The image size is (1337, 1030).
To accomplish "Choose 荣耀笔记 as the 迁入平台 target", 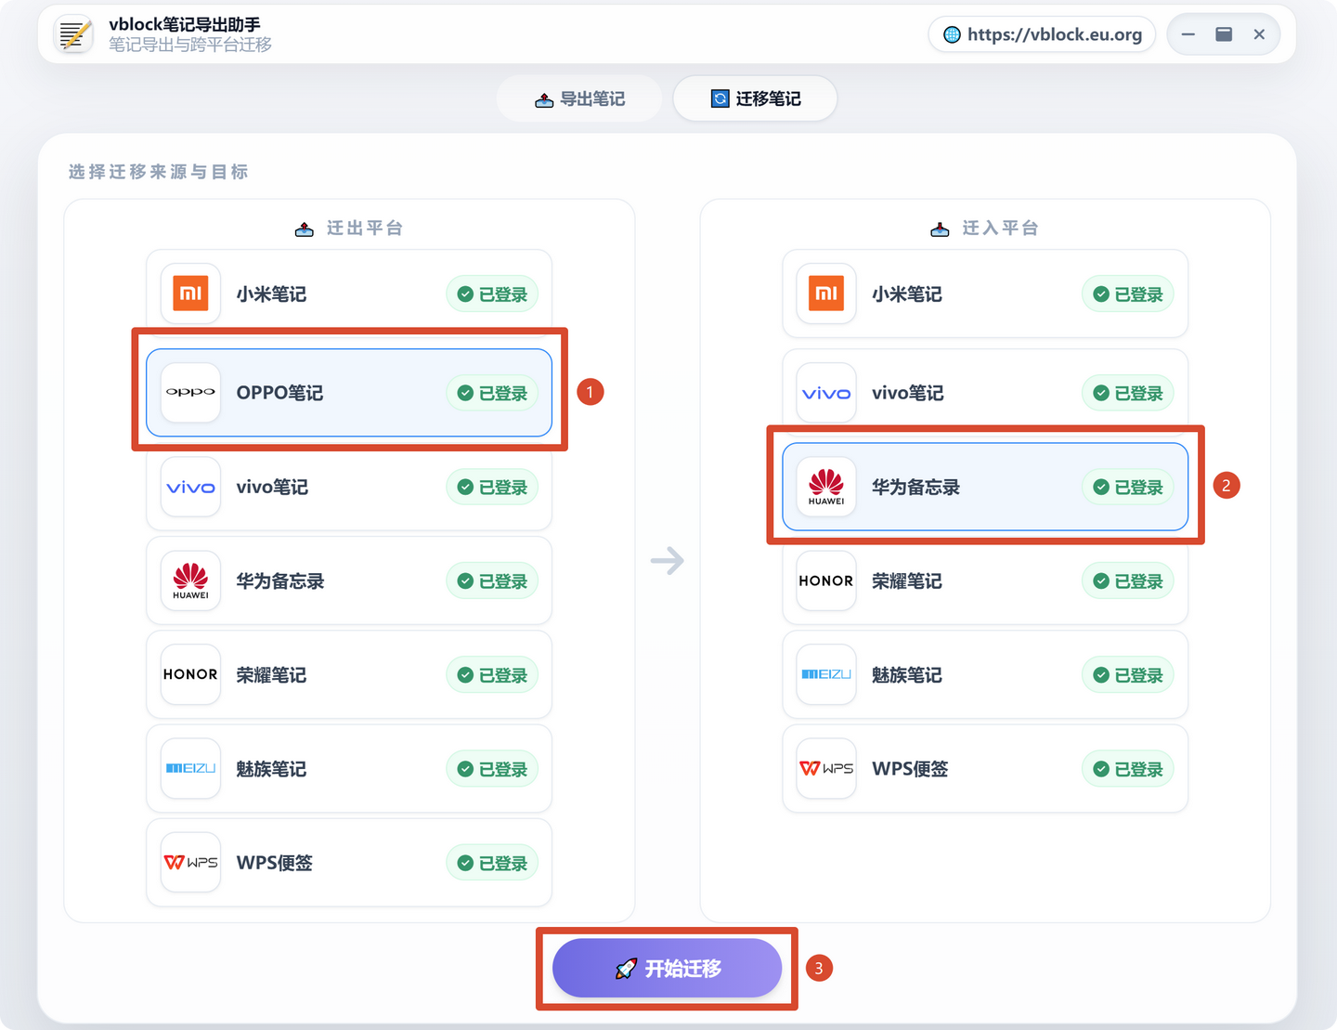I will [985, 580].
